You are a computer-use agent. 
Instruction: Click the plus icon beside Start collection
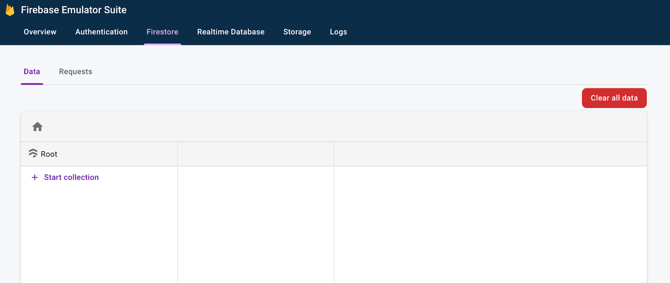point(35,177)
